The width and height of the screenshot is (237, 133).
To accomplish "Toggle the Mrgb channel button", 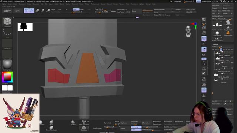I will pos(53,9).
